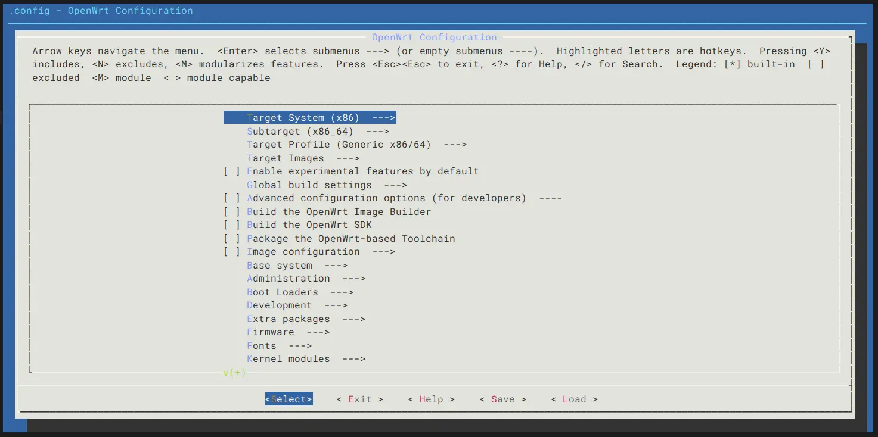Image resolution: width=878 pixels, height=437 pixels.
Task: Toggle the Image configuration checkbox
Action: [x=232, y=252]
